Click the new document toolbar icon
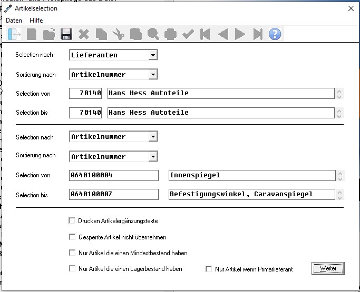 click(32, 34)
